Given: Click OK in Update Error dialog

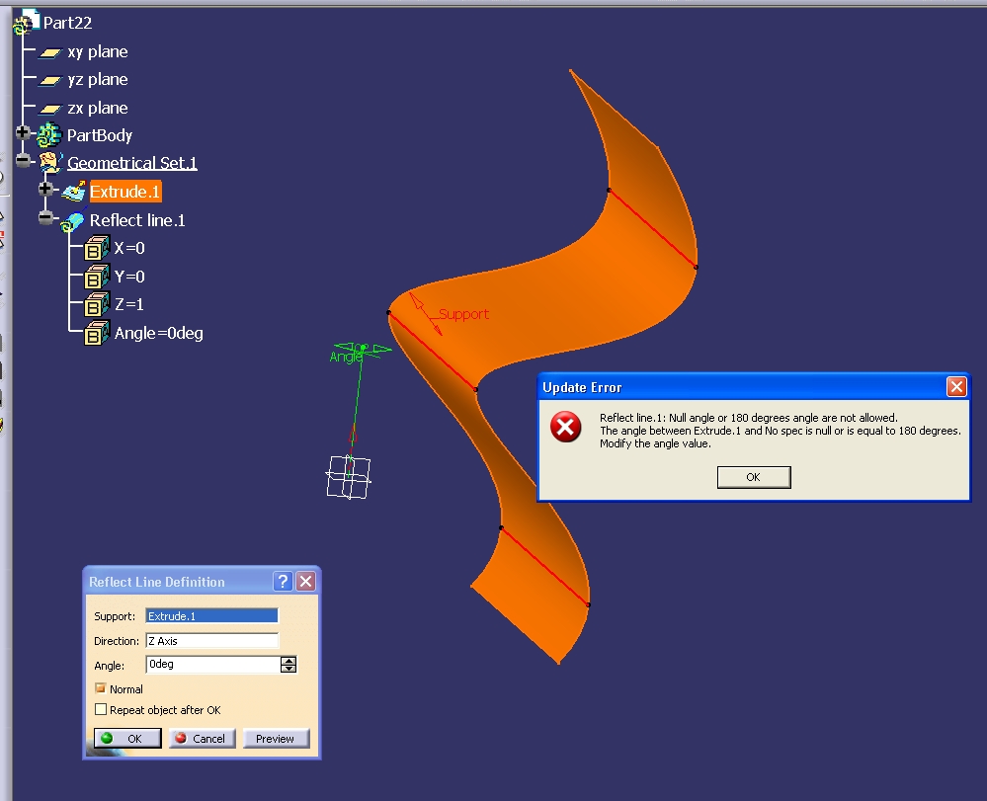Looking at the screenshot, I should (754, 477).
